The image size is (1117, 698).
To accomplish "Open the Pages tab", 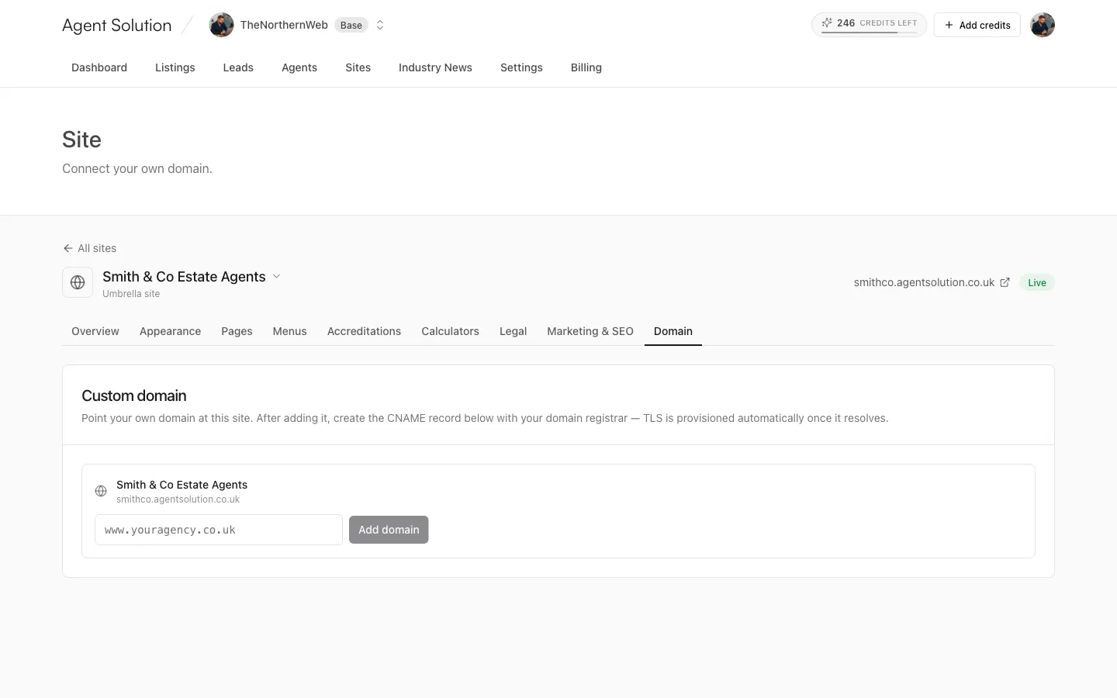I will (x=237, y=331).
